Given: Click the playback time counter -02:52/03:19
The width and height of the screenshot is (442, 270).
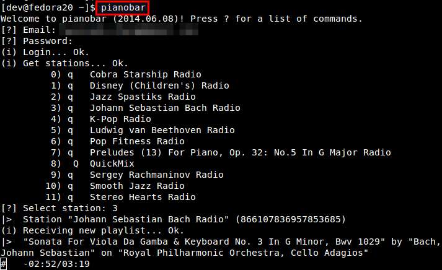Looking at the screenshot, I should 56,264.
